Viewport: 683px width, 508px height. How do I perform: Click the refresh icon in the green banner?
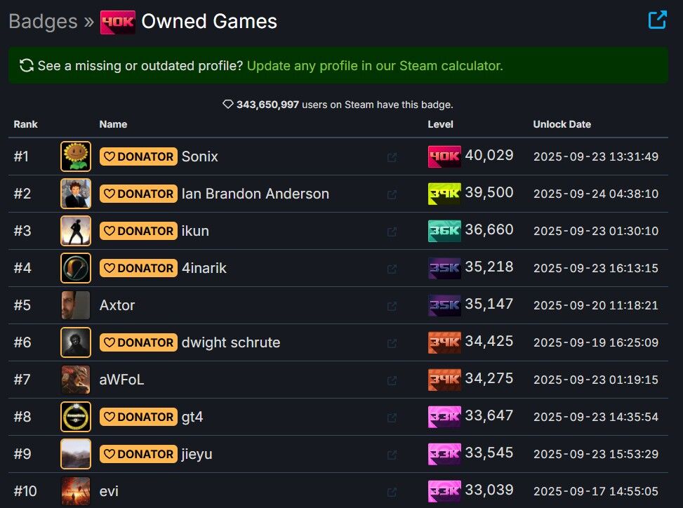[27, 66]
